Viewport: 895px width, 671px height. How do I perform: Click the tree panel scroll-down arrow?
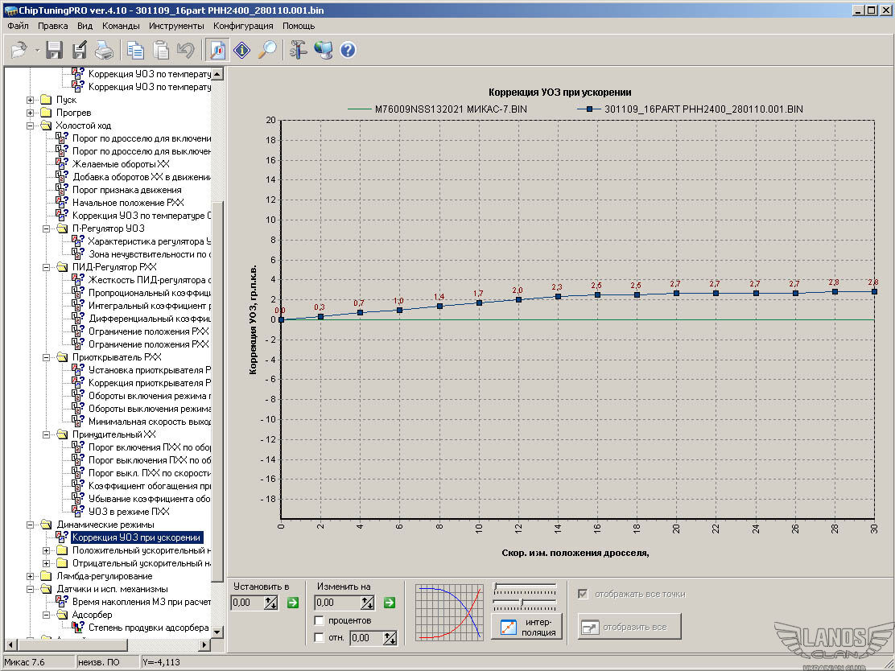217,632
